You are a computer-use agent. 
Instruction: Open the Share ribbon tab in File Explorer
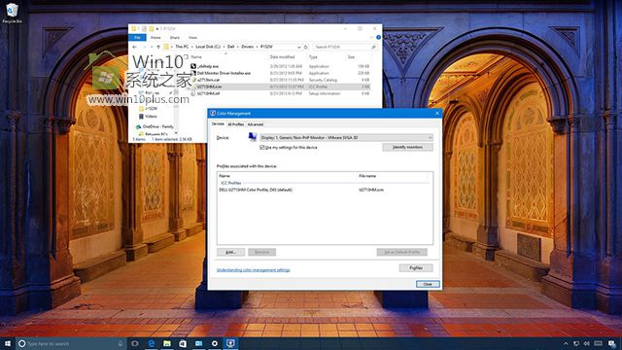pyautogui.click(x=175, y=37)
